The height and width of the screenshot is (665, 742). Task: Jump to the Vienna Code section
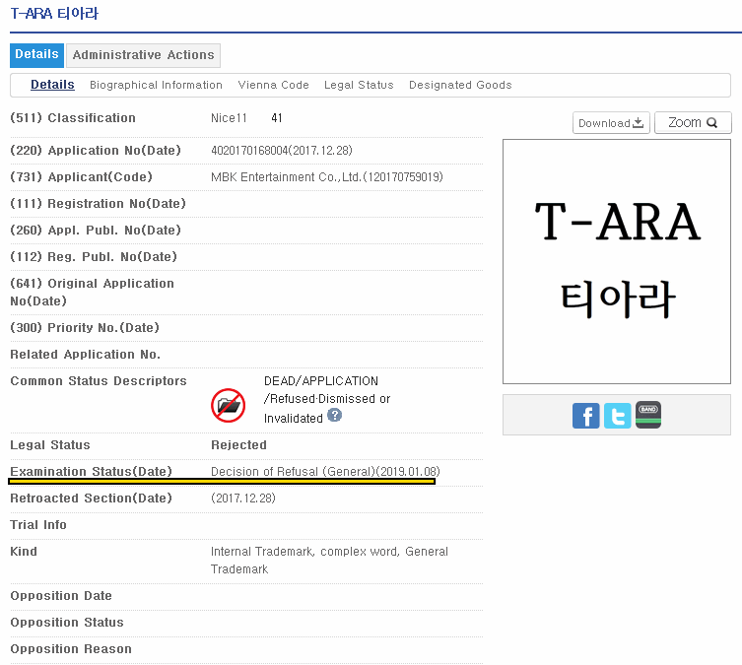pyautogui.click(x=274, y=85)
